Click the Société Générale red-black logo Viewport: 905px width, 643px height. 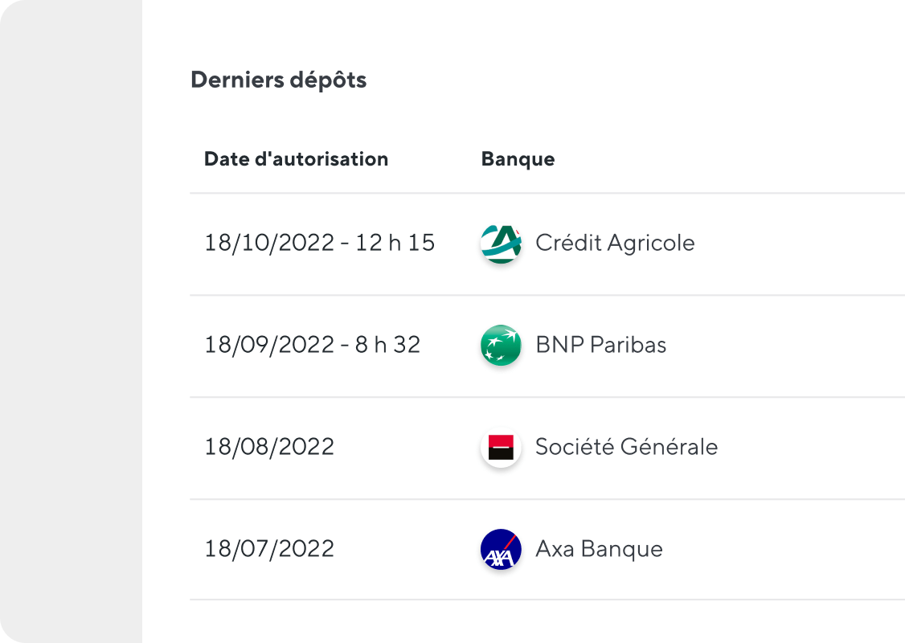tap(501, 448)
